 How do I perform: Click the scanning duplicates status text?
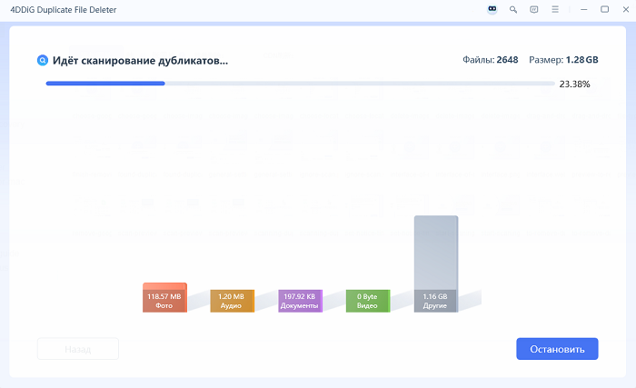141,61
